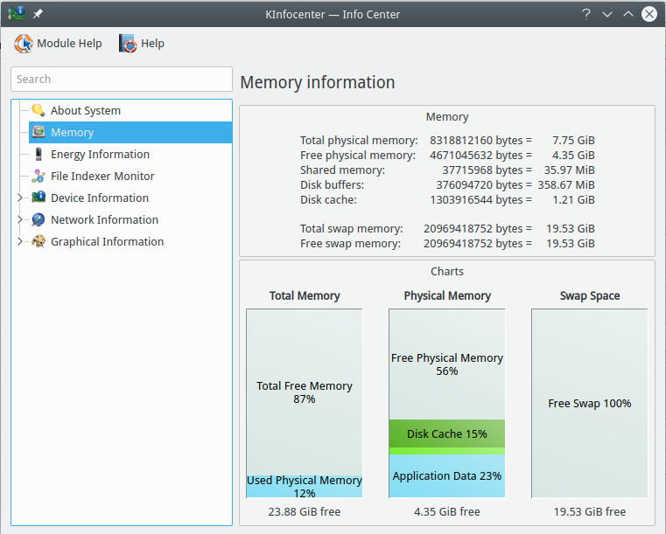
Task: Select the Memory module entry
Action: click(x=130, y=132)
